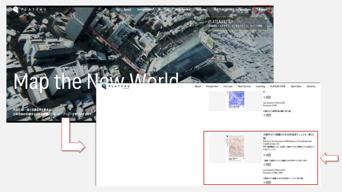Click the text 3D都市モデル標準作業手順書（第1.0版）
The height and width of the screenshot is (192, 342).
pyautogui.click(x=277, y=111)
